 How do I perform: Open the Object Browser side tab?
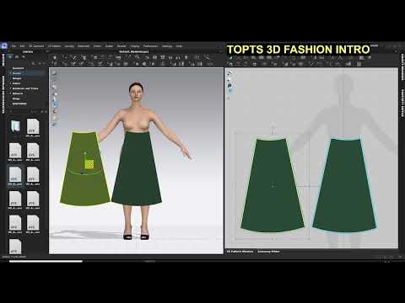[x=402, y=67]
